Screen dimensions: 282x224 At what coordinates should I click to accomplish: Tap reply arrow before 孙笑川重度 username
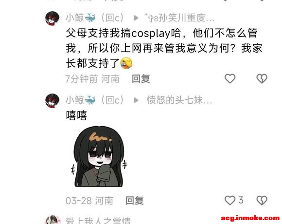[136, 18]
